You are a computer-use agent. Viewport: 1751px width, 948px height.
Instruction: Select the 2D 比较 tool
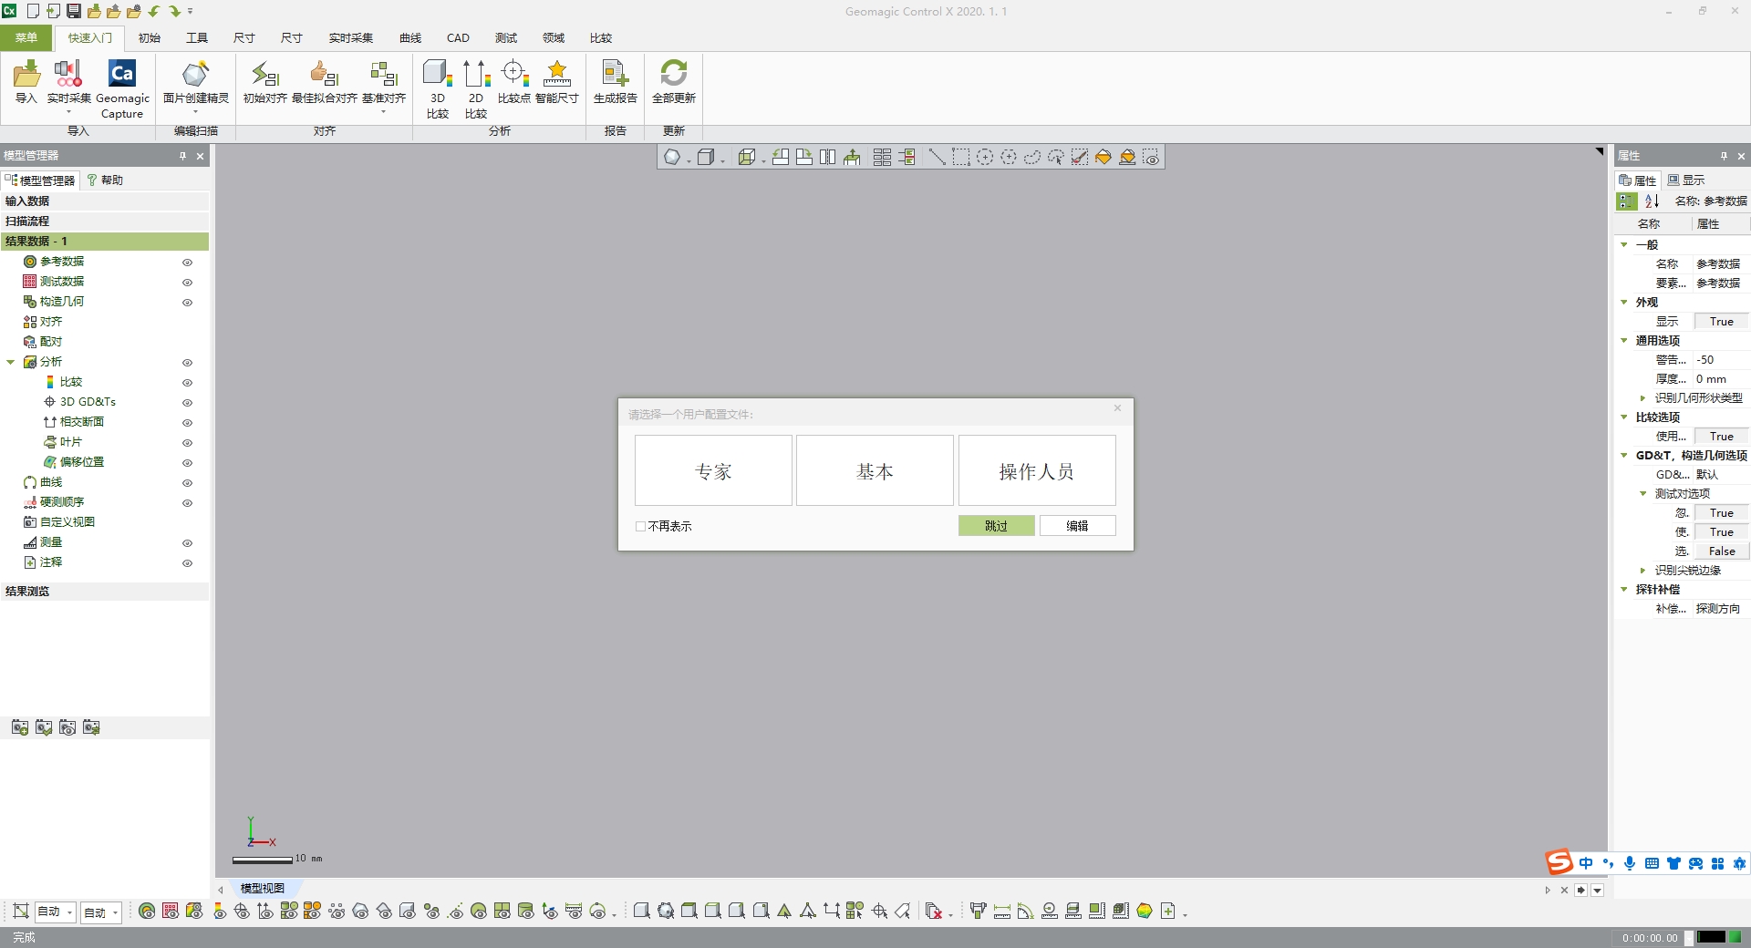(475, 87)
